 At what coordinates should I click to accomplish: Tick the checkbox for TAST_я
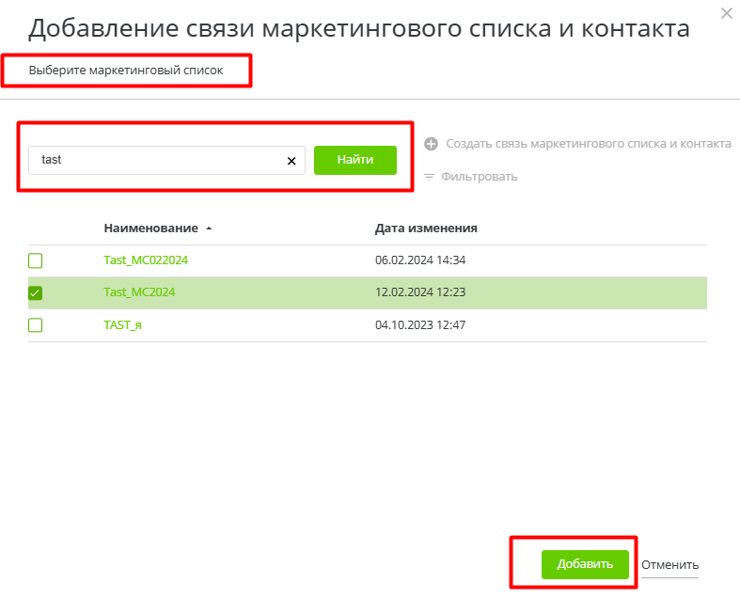(36, 325)
